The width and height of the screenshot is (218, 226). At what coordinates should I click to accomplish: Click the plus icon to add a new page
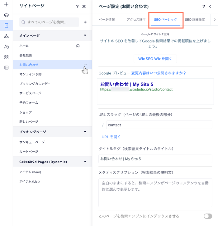(x=85, y=22)
